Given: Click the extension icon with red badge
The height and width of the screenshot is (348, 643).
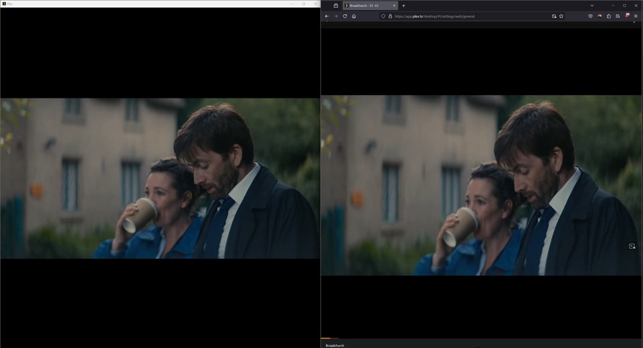Looking at the screenshot, I should (x=626, y=15).
